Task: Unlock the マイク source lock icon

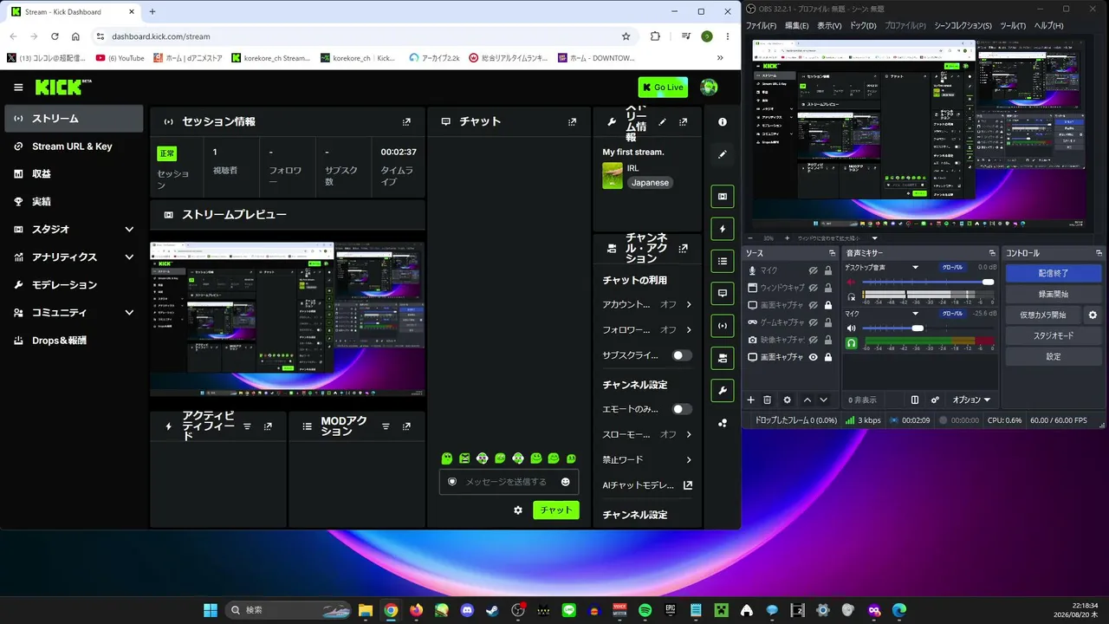Action: pyautogui.click(x=828, y=270)
